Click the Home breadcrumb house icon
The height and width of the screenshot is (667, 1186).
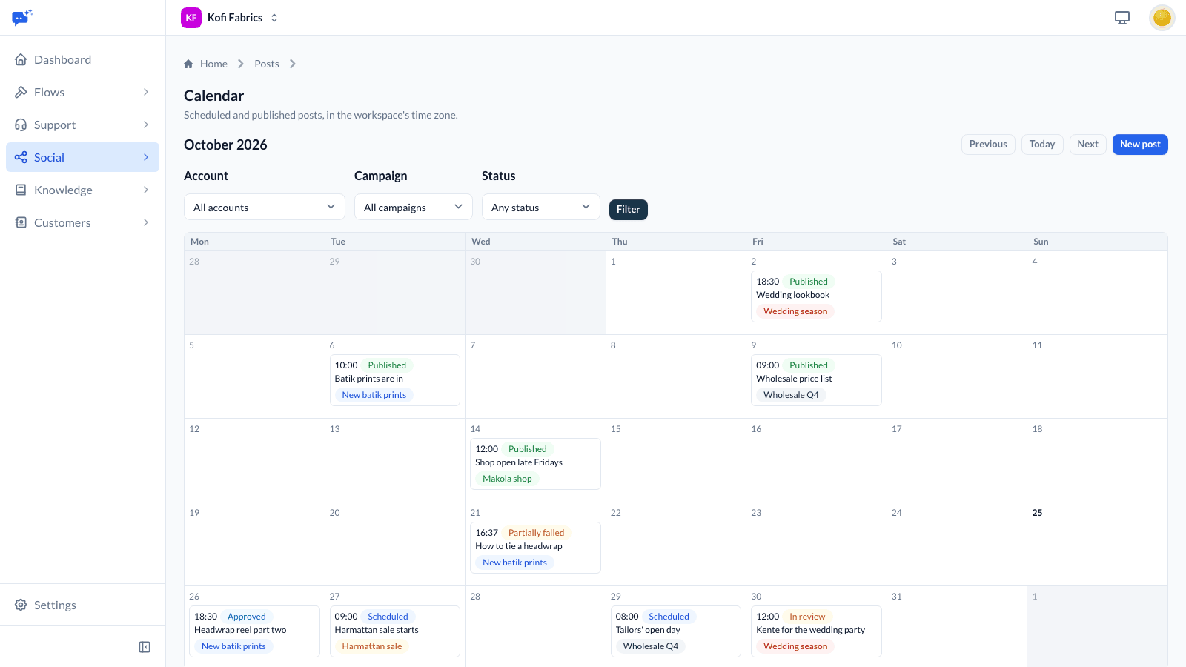click(188, 64)
